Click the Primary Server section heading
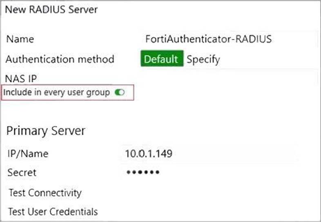 (46, 131)
